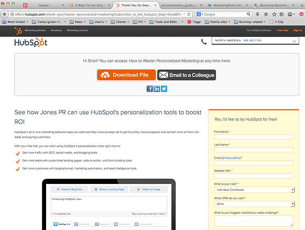Viewport: 305px width, 230px height.
Task: Click the Last Name input field
Action: pyautogui.click(x=254, y=150)
